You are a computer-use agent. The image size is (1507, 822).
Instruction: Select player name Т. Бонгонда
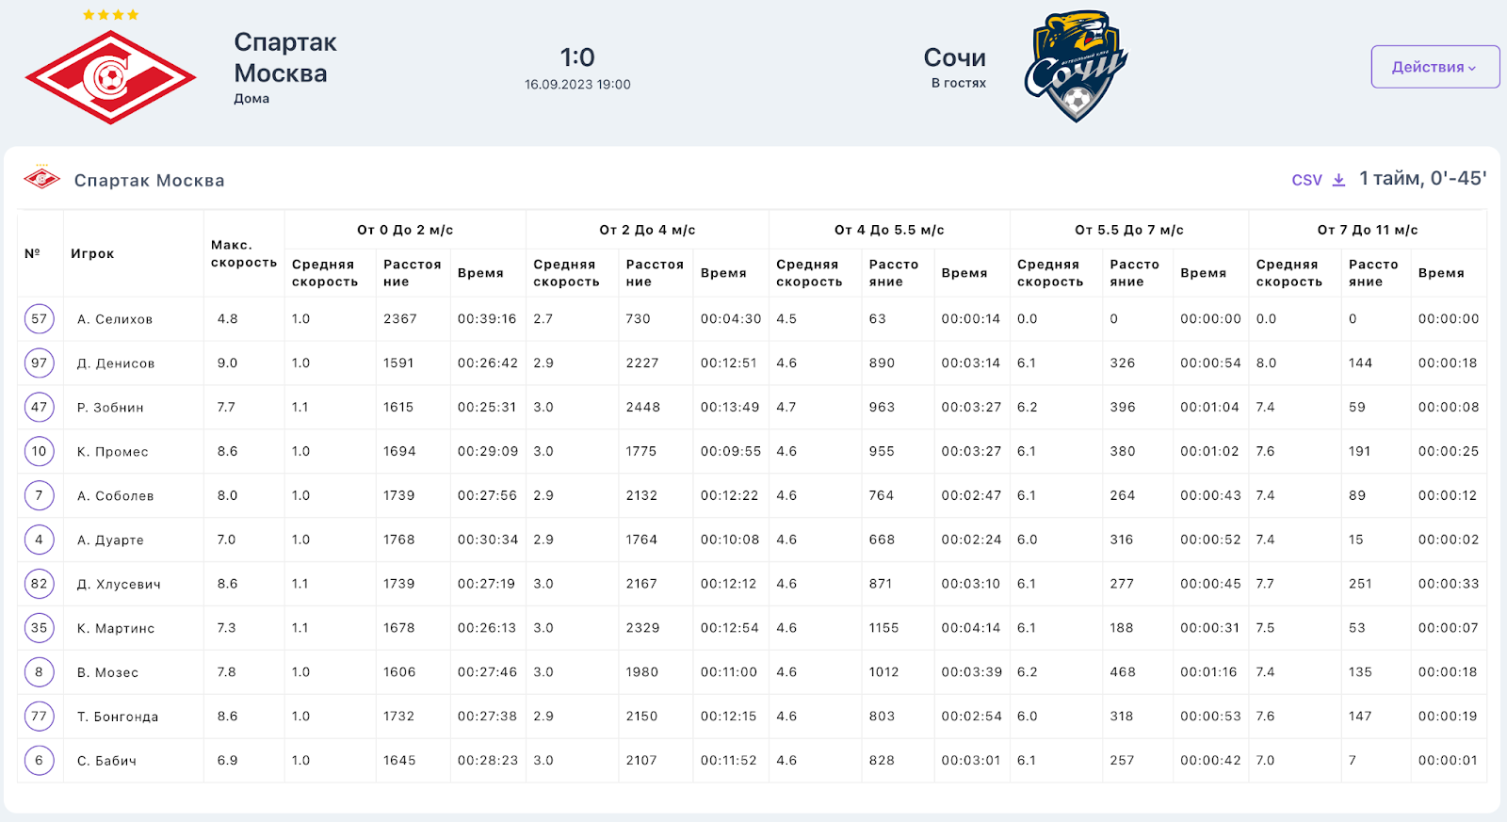[x=118, y=717]
